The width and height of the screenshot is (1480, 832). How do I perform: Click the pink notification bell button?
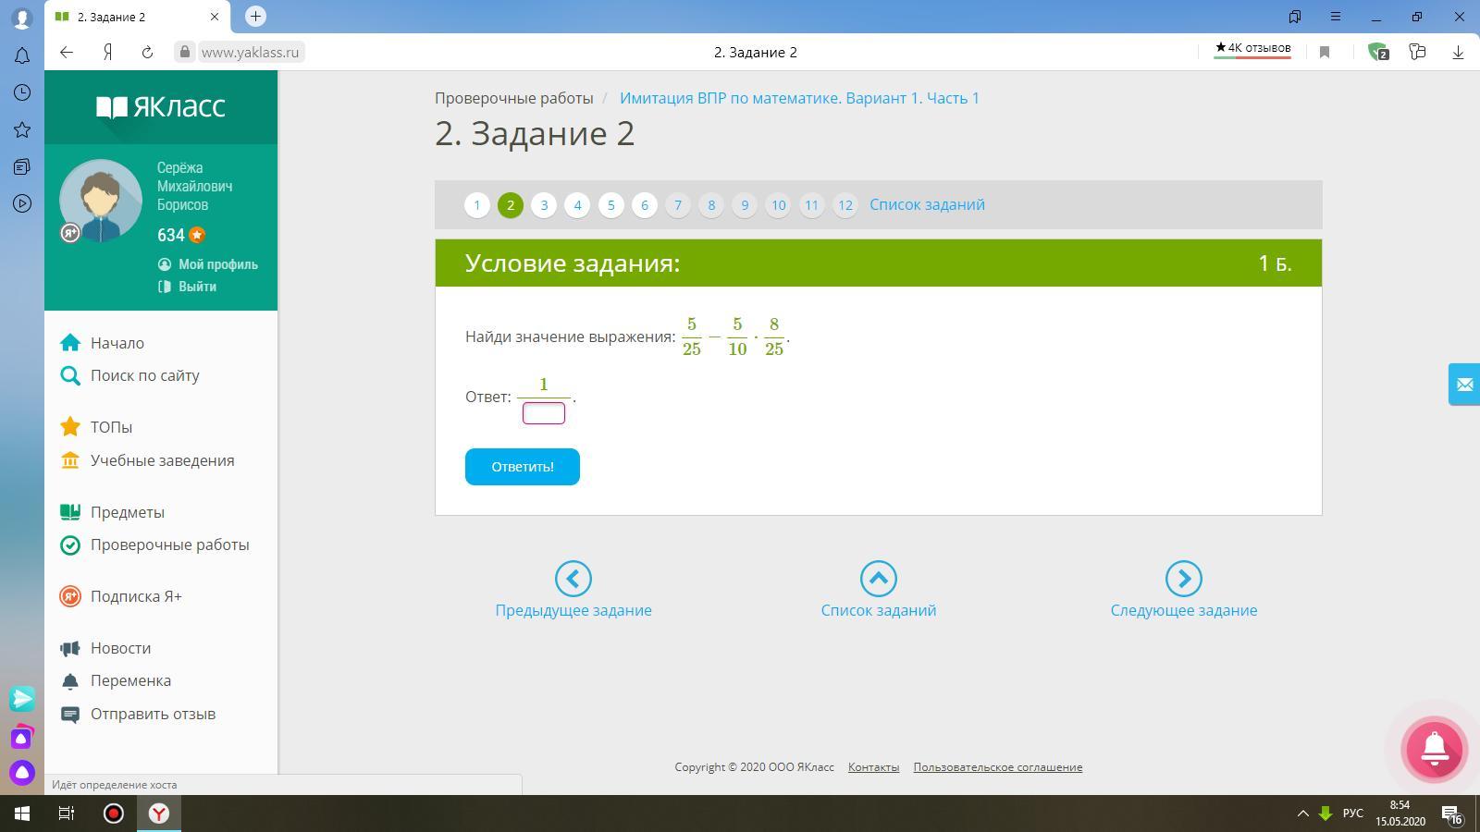click(x=1435, y=749)
